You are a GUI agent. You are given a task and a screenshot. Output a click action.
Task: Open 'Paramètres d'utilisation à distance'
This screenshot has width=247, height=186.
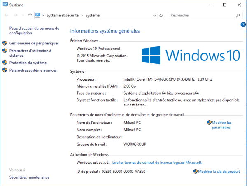tap(30, 53)
